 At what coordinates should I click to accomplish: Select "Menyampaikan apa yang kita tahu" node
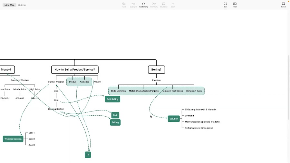point(202,122)
